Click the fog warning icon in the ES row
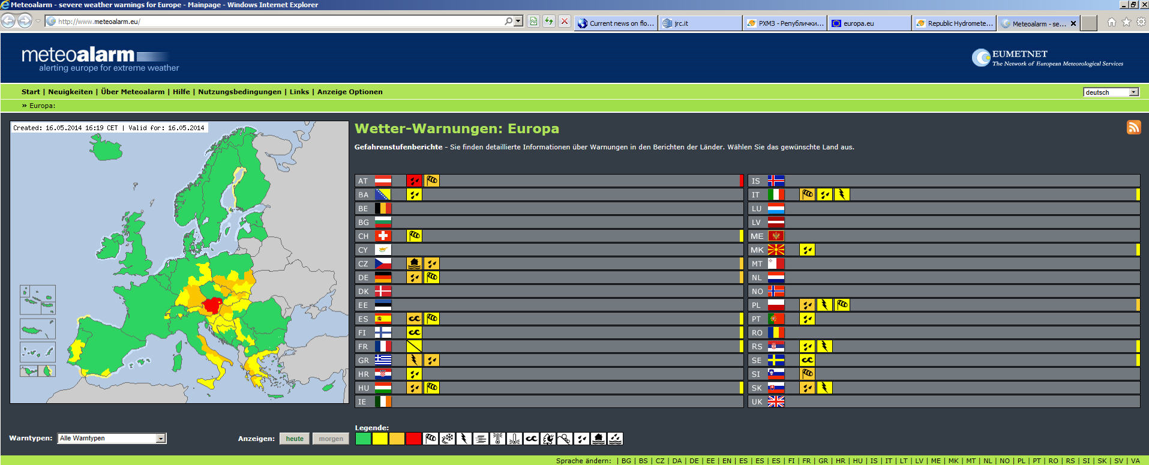This screenshot has width=1149, height=465. pyautogui.click(x=414, y=319)
